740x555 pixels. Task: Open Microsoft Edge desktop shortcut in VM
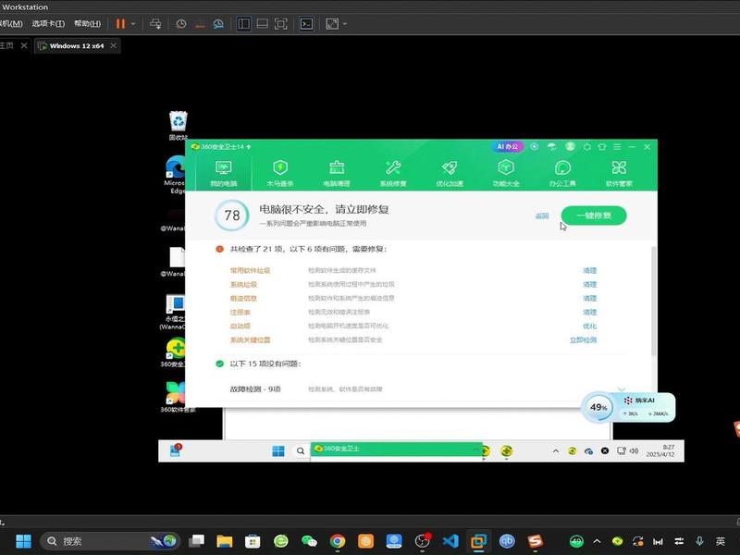(x=176, y=175)
